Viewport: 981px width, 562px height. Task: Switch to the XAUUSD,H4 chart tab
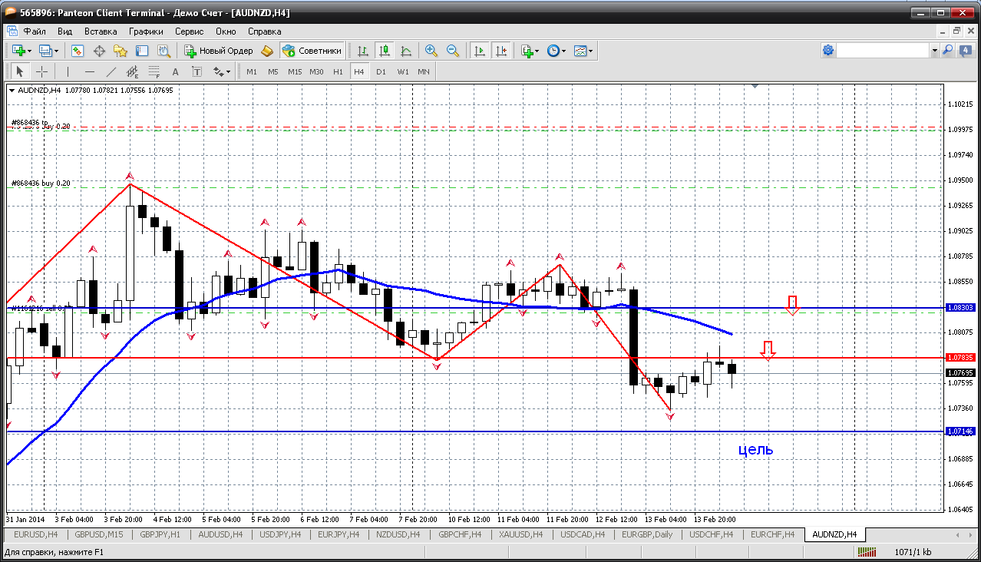click(x=520, y=534)
